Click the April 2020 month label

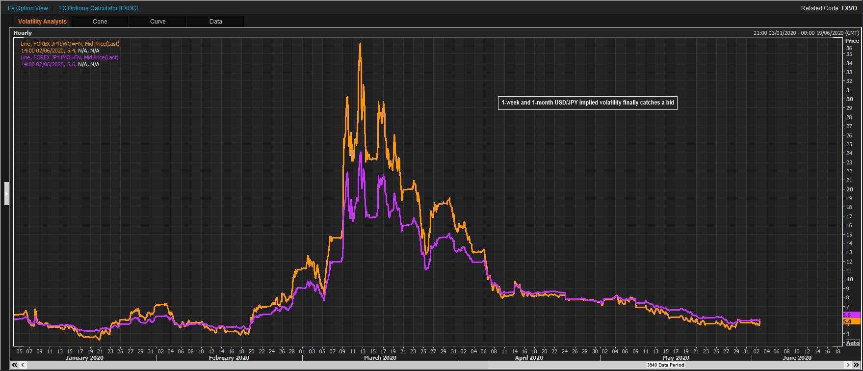pyautogui.click(x=529, y=358)
